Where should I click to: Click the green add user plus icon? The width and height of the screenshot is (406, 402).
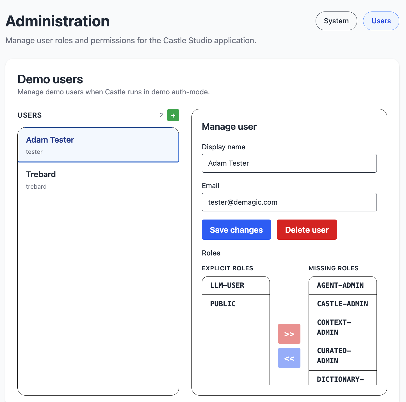[173, 115]
